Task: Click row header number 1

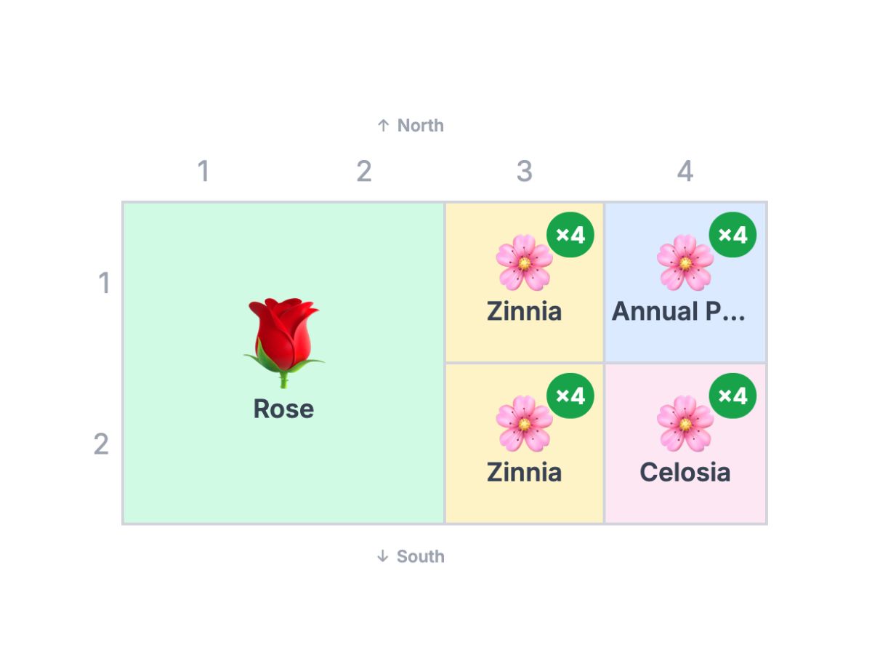Action: [105, 283]
